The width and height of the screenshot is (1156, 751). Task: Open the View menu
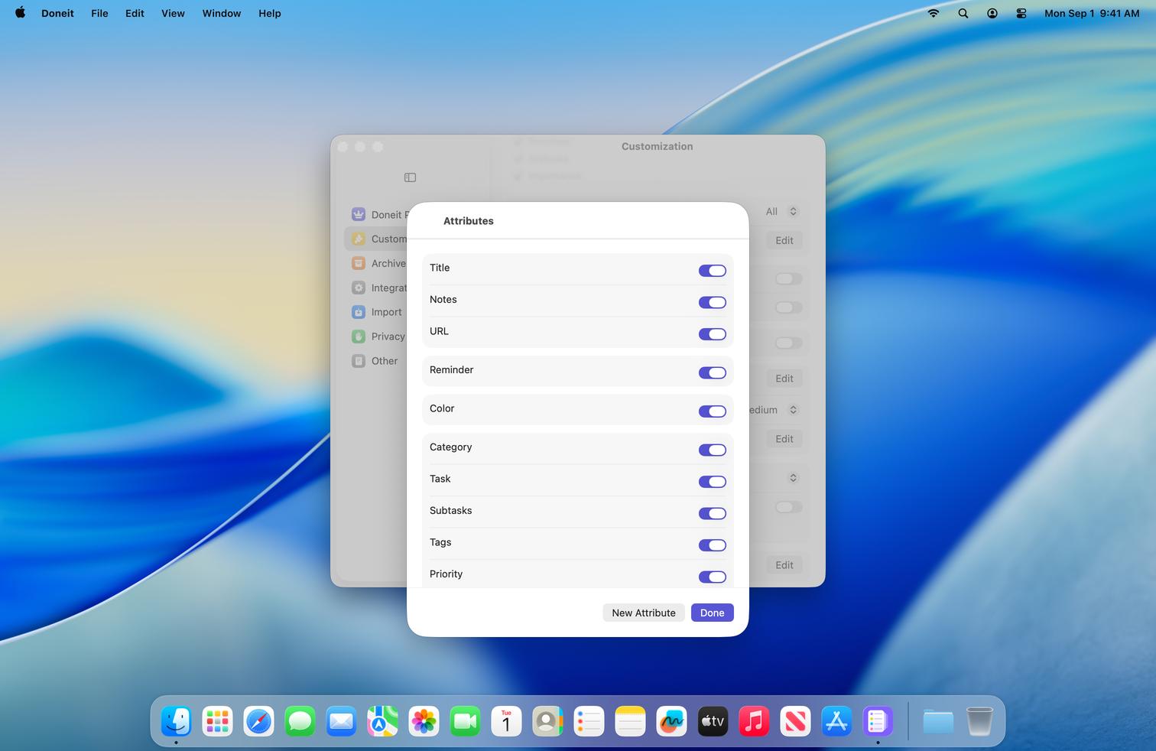pos(173,13)
